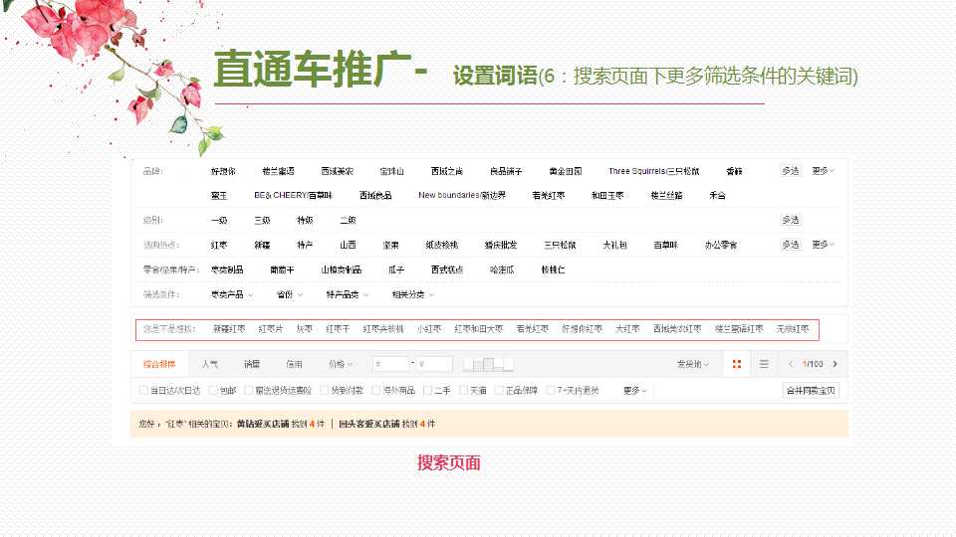Image resolution: width=956 pixels, height=537 pixels.
Task: Expand 更多 in the brand row
Action: click(x=823, y=171)
